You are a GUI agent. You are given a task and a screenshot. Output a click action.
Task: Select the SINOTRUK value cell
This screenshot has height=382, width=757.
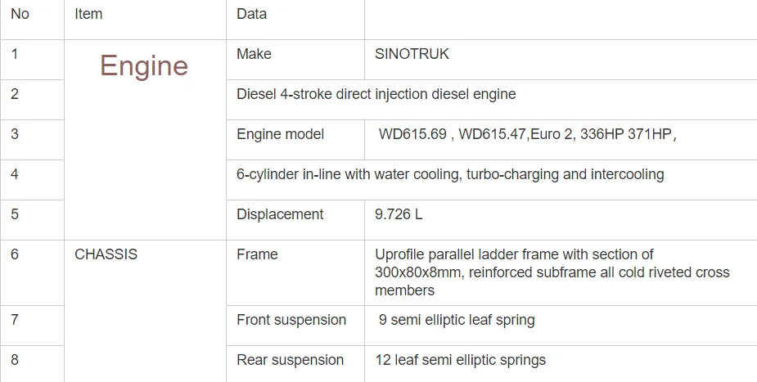tap(412, 54)
